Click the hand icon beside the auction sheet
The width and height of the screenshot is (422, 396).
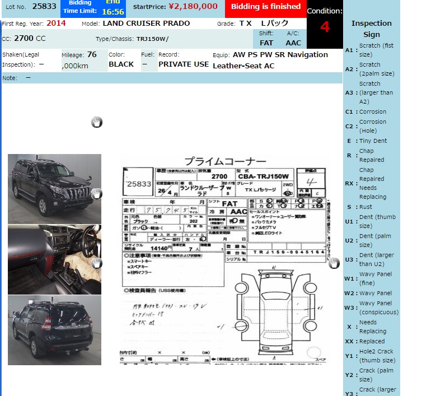coord(334,263)
